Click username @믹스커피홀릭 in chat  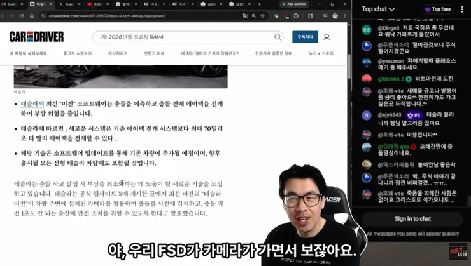pos(396,165)
